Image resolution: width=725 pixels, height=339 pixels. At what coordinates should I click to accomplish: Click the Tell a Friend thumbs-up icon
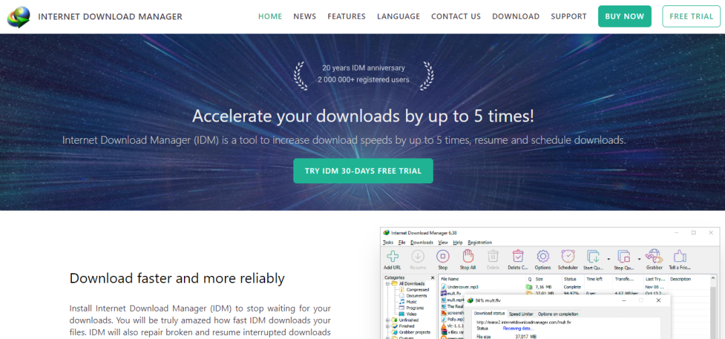point(679,256)
